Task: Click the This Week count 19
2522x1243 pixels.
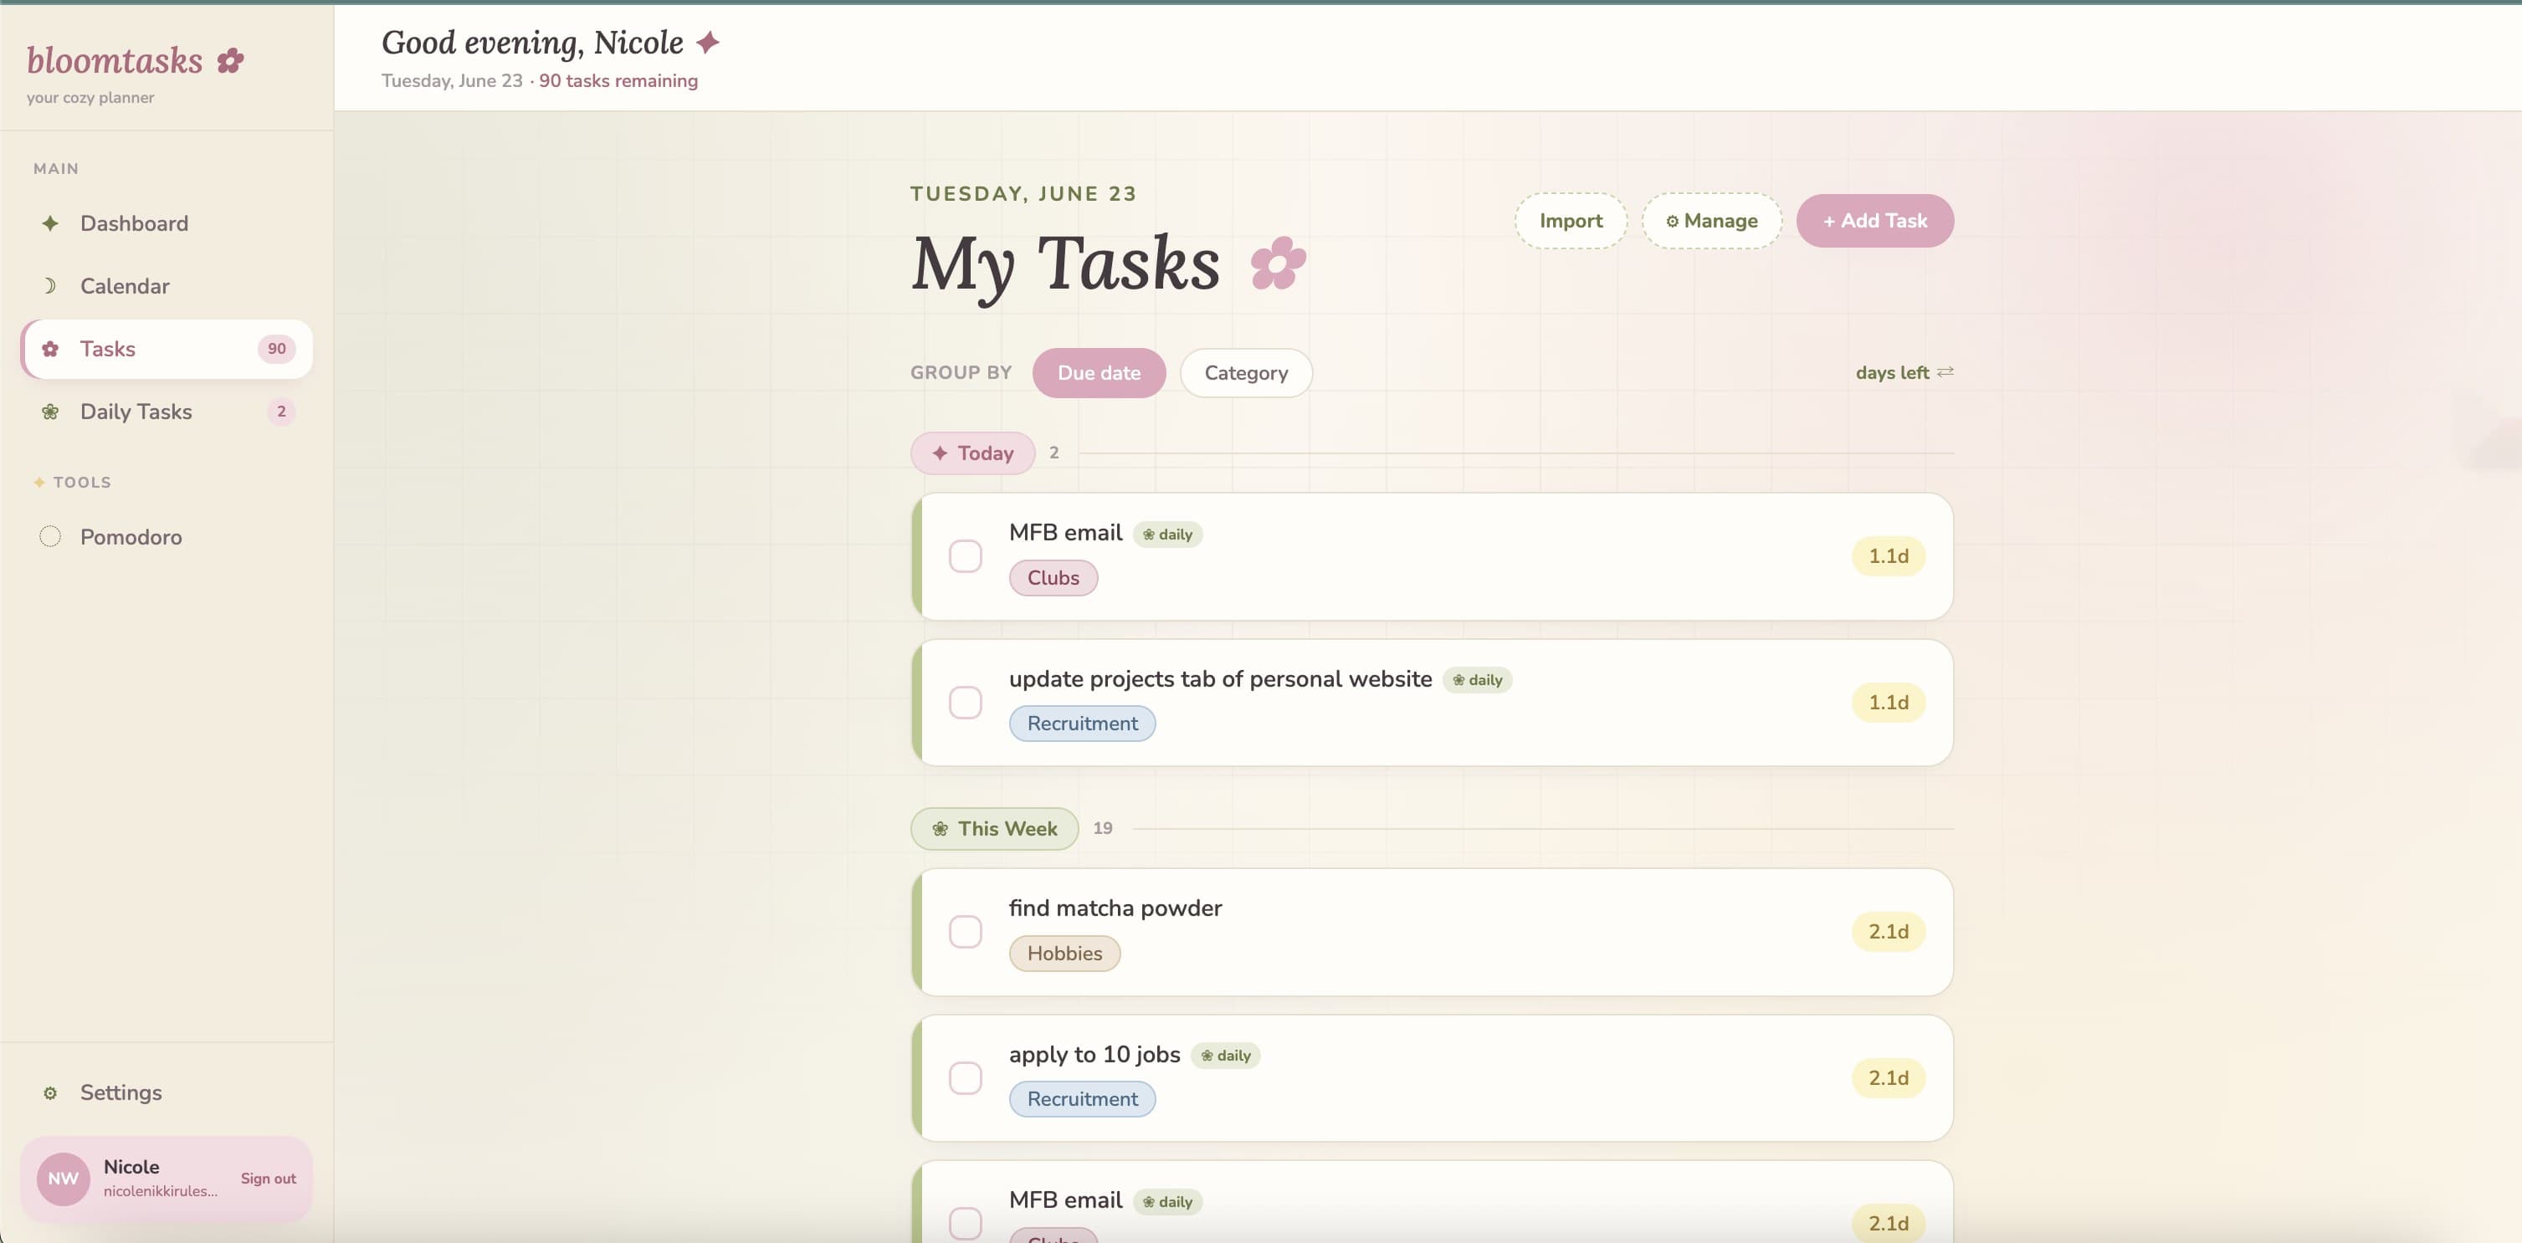Action: [x=1102, y=828]
